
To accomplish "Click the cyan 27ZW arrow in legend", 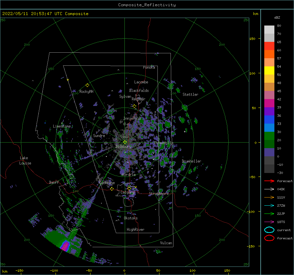I will [x=269, y=206].
